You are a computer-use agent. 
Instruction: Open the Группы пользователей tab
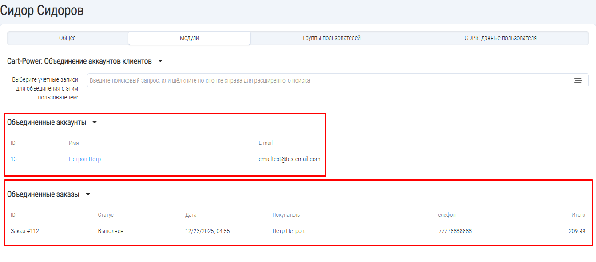pos(332,38)
